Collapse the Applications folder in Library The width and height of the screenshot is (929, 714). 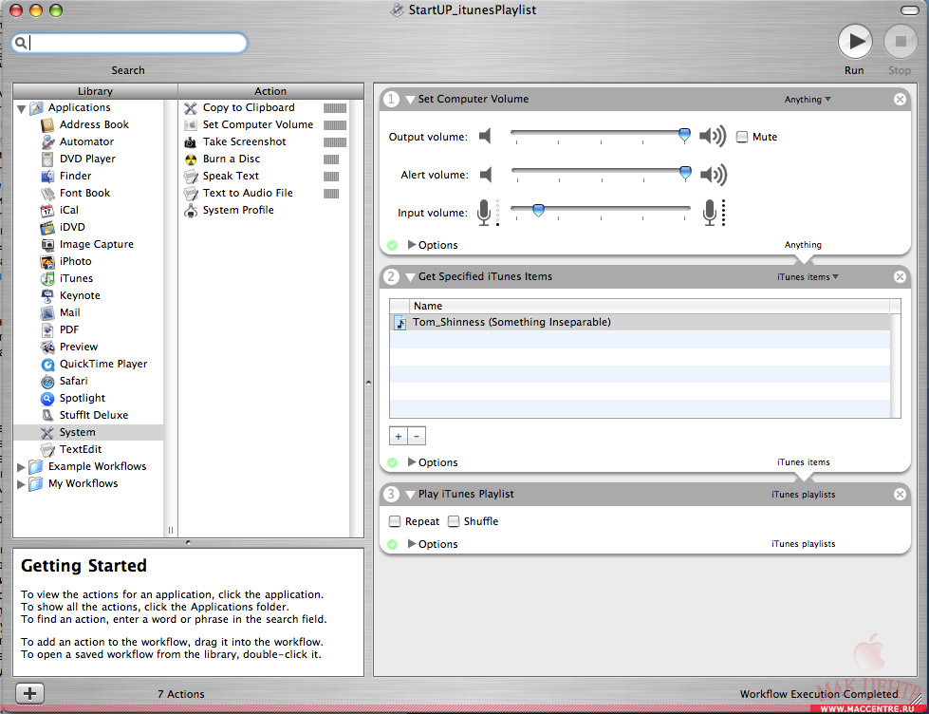21,108
